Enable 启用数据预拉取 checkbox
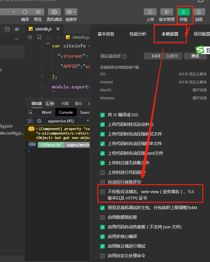Viewport: 210px width, 262px height. [x=102, y=217]
